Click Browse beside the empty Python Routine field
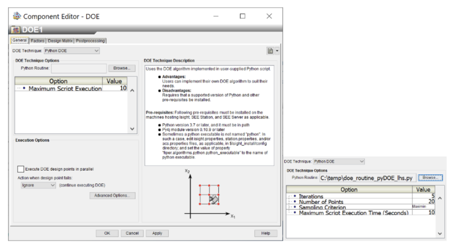Viewport: 454px width, 248px height. [121, 68]
